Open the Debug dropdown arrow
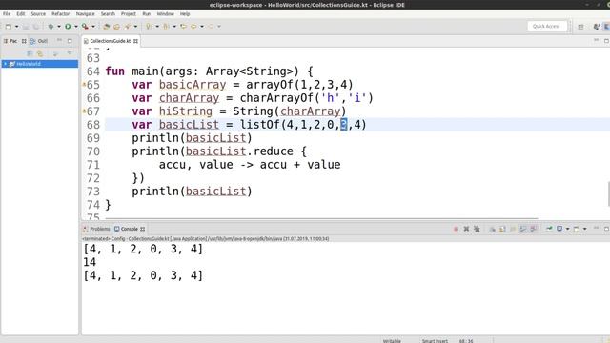Screen dimensions: 610x343 coord(59,27)
